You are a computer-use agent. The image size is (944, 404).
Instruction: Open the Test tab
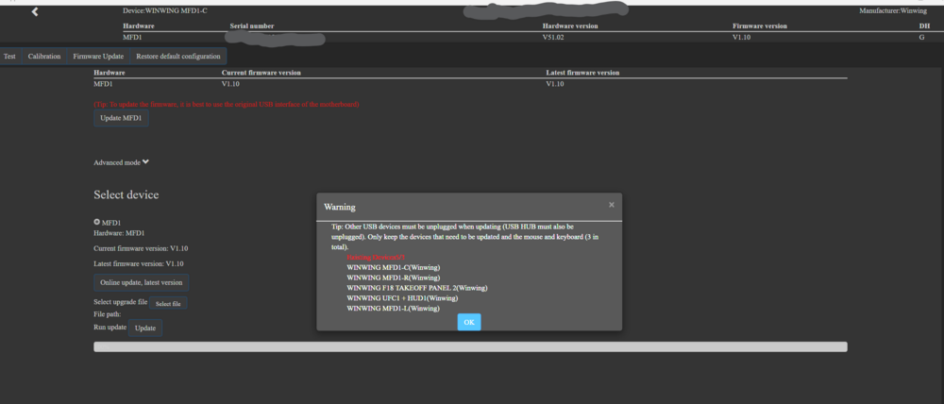[9, 56]
